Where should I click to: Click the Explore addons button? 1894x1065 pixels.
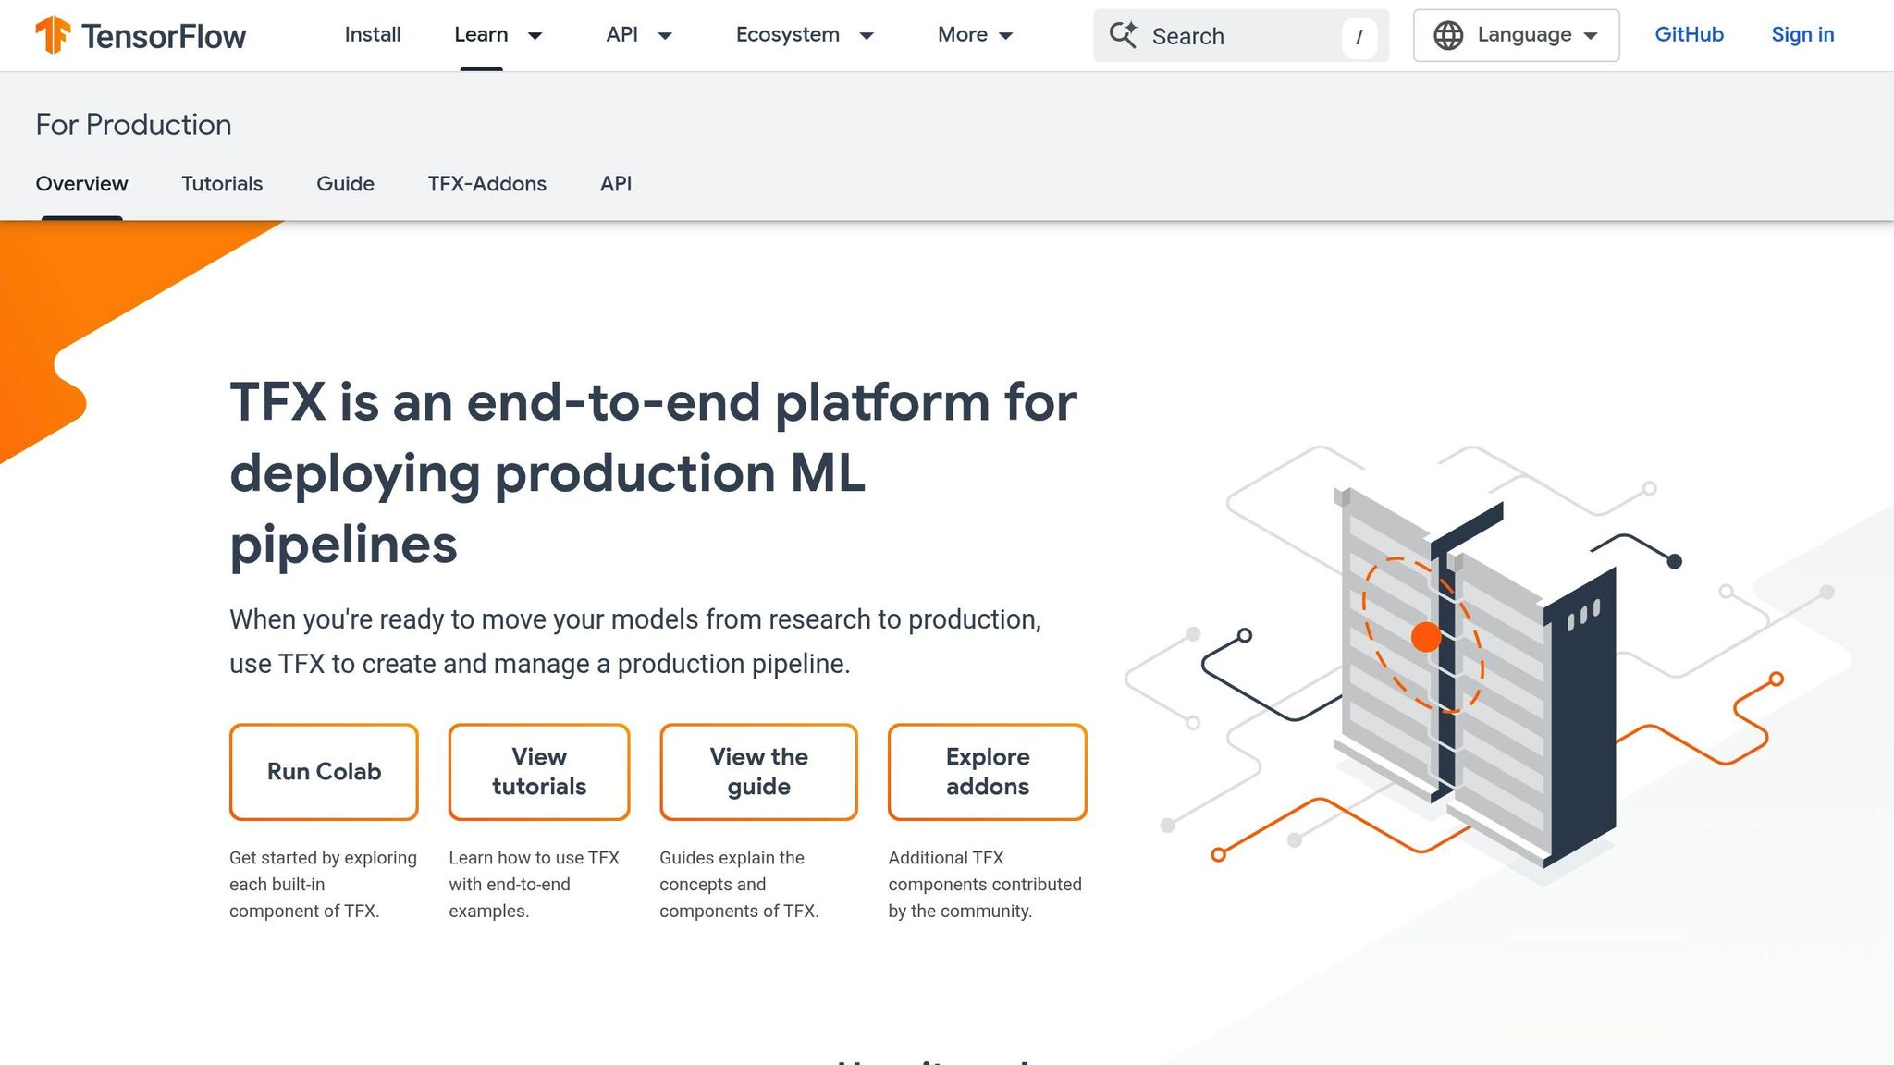point(987,771)
